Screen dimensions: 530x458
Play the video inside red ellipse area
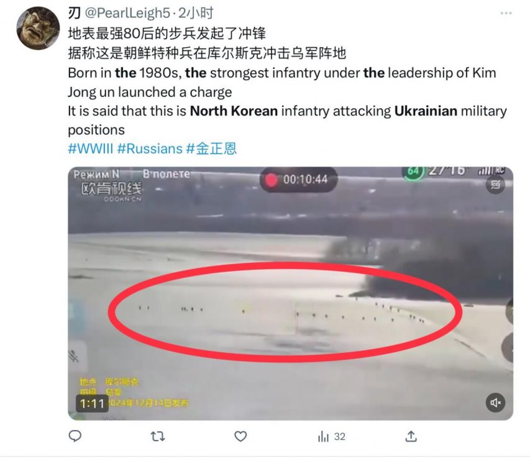pyautogui.click(x=285, y=312)
